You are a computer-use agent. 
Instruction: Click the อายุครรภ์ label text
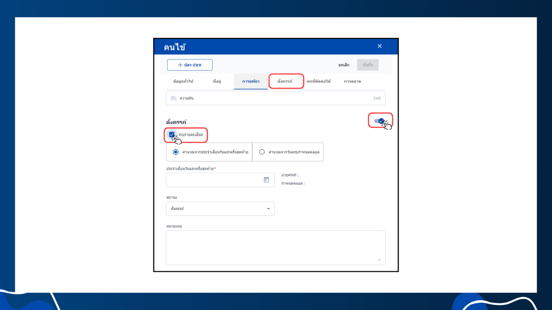[290, 175]
